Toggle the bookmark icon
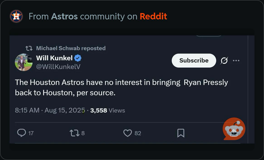 click(181, 133)
